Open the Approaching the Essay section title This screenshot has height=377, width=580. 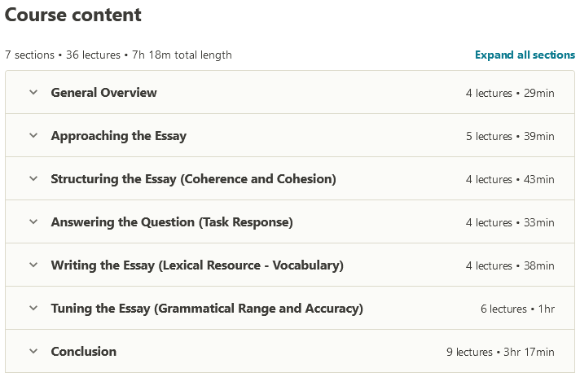pos(118,136)
